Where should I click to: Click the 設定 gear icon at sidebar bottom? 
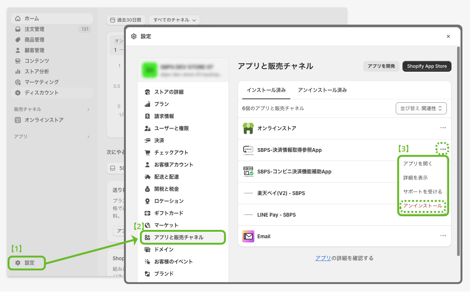pos(18,263)
